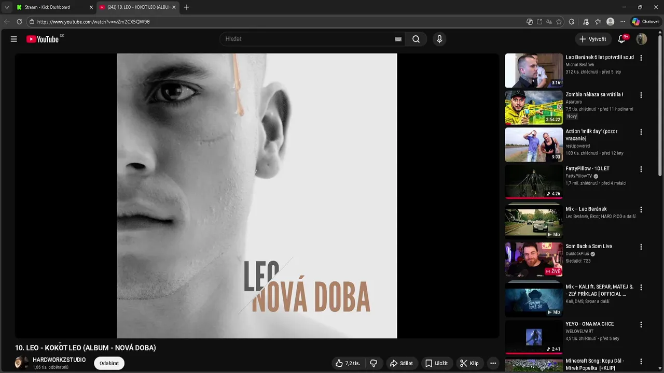Open the favorites list icon
The width and height of the screenshot is (664, 373).
(598, 22)
